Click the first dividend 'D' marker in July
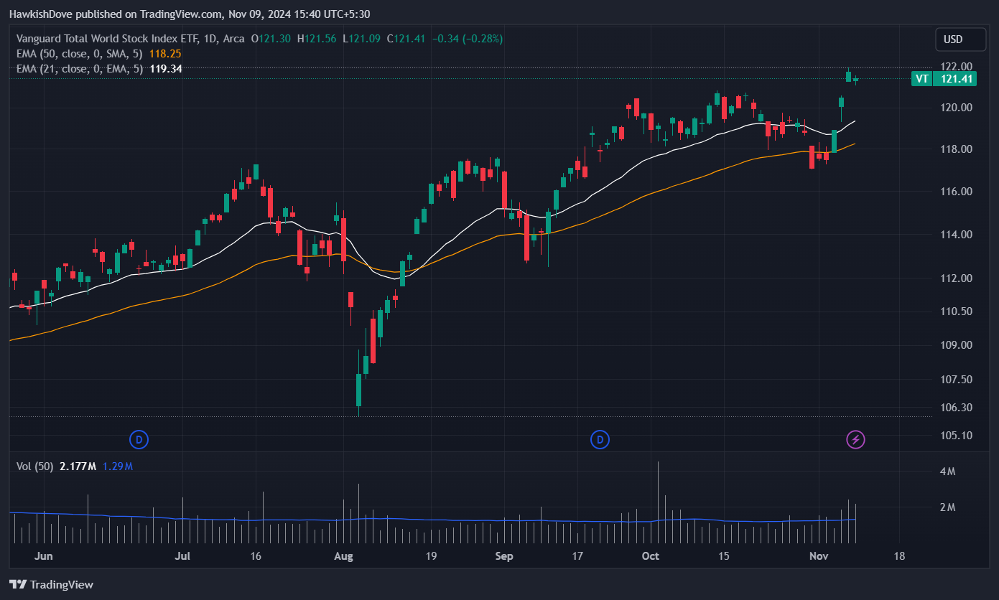 click(x=139, y=439)
